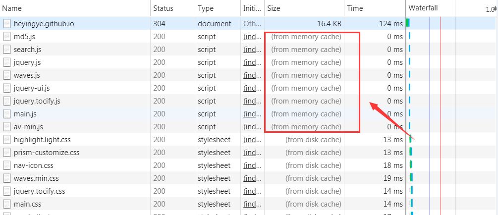Click file icon next to av-min.js
The height and width of the screenshot is (215, 498).
[7, 127]
